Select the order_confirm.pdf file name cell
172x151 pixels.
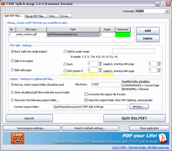(x=31, y=35)
